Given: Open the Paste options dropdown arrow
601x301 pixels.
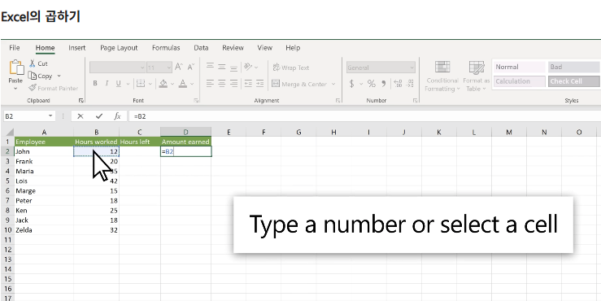Looking at the screenshot, I should click(x=15, y=89).
